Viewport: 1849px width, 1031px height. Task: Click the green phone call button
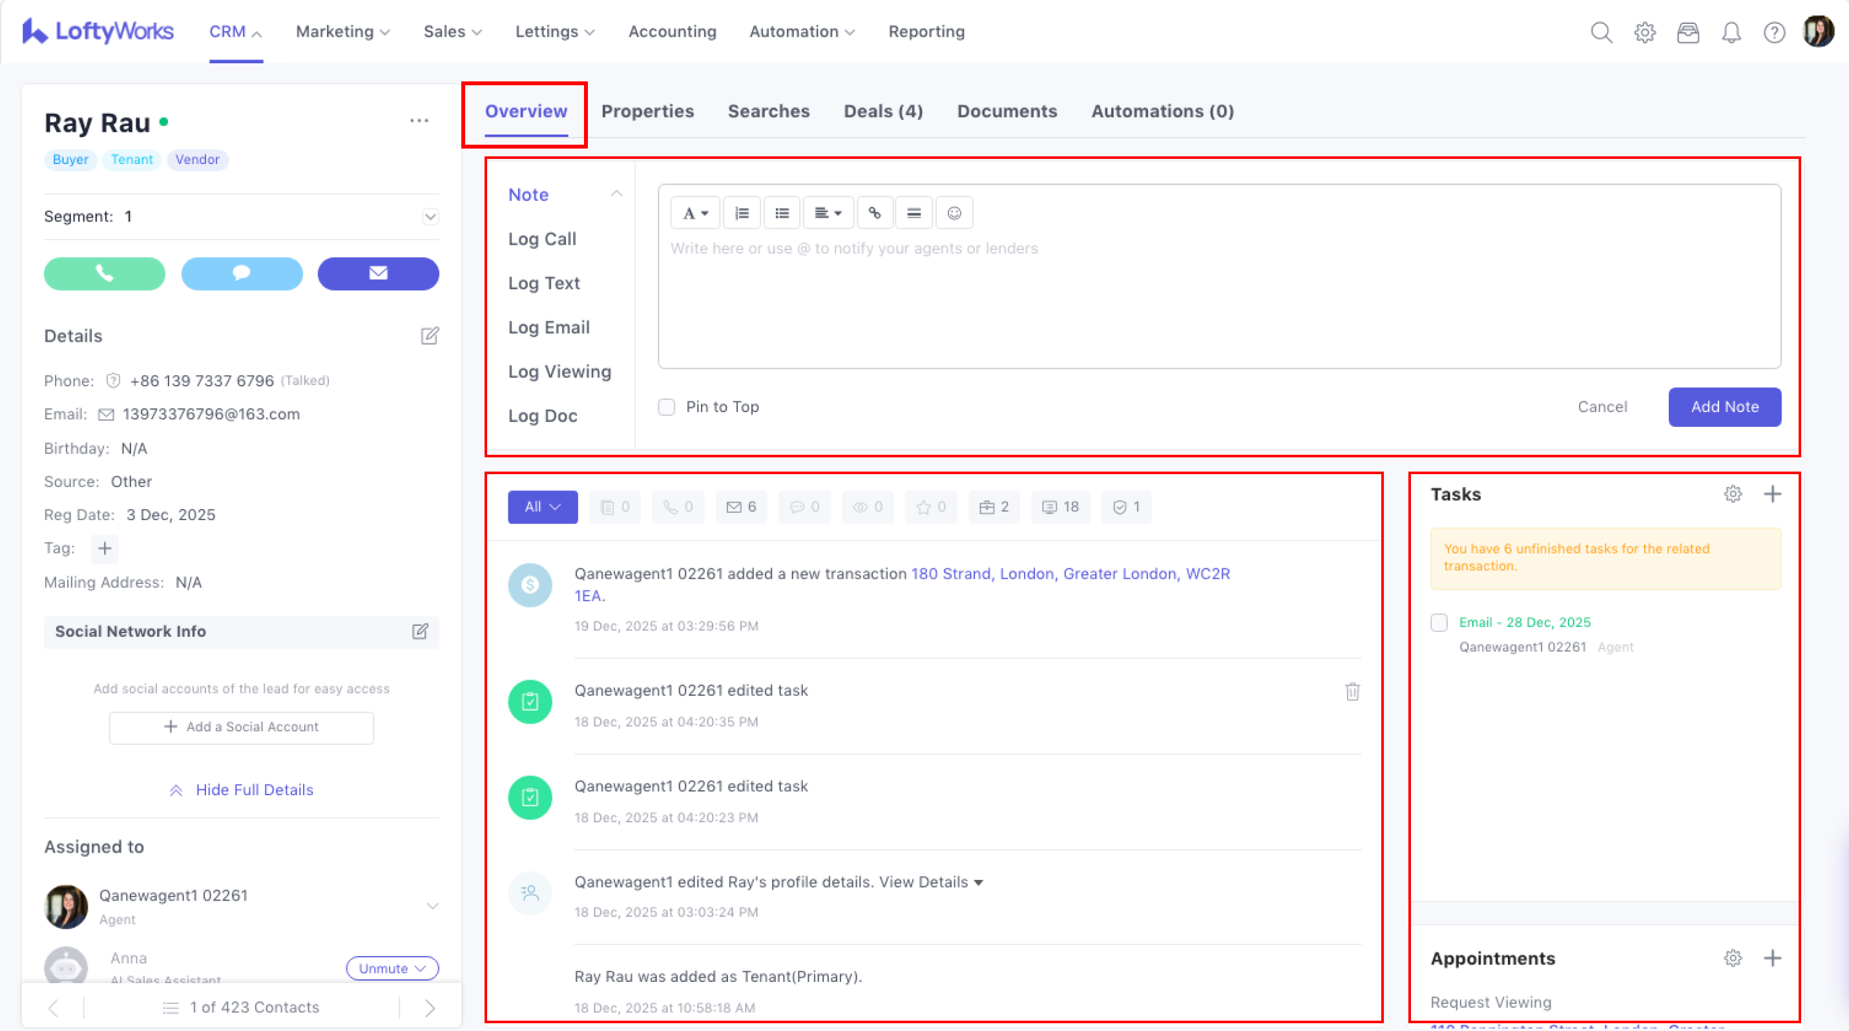pyautogui.click(x=105, y=273)
